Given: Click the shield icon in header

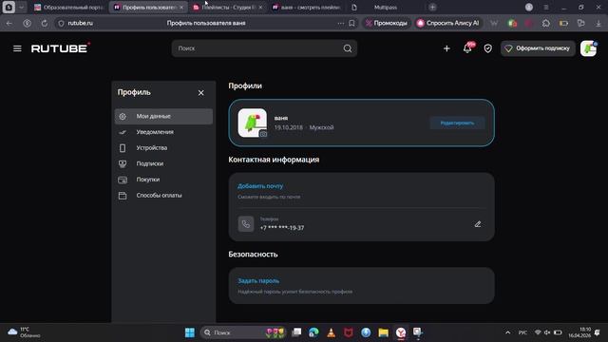Looking at the screenshot, I should click(x=487, y=48).
